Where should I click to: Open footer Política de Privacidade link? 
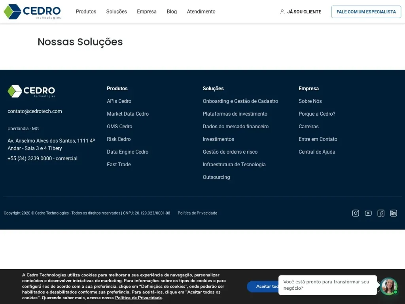pos(197,213)
